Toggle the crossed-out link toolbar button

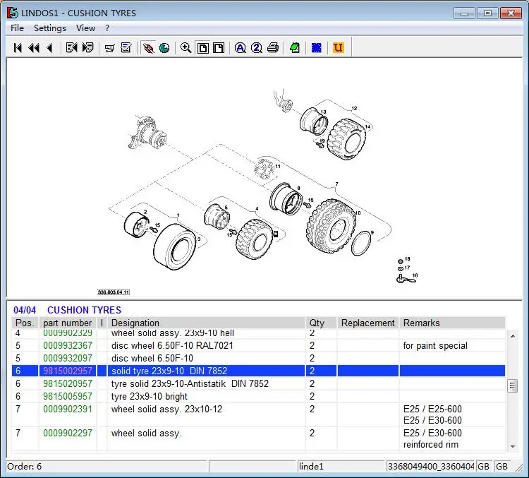click(148, 48)
